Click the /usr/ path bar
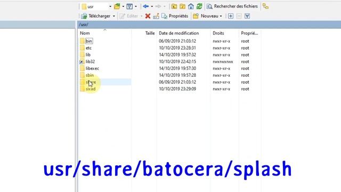This screenshot has width=341, height=192. click(x=209, y=25)
